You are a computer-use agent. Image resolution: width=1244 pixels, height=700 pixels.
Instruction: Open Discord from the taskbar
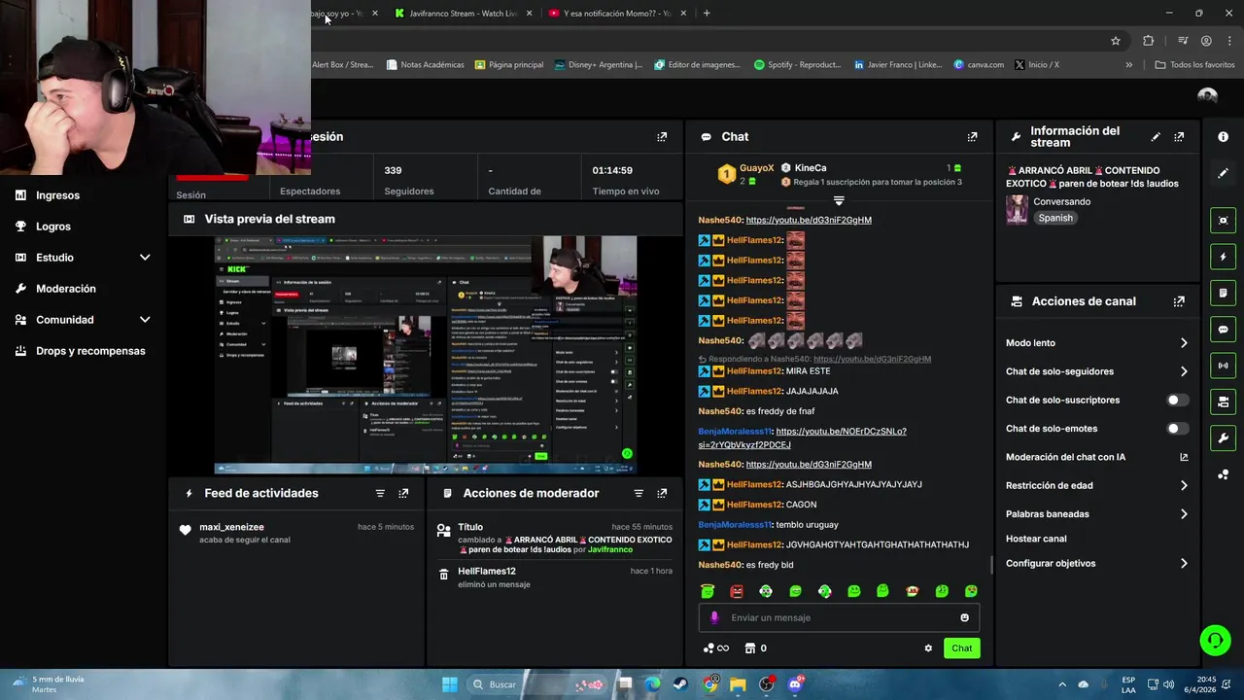tap(795, 684)
